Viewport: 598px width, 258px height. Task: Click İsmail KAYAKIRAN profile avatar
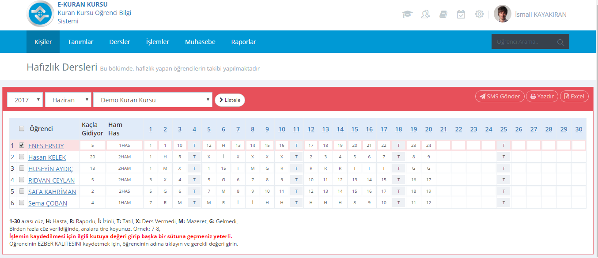coord(502,14)
